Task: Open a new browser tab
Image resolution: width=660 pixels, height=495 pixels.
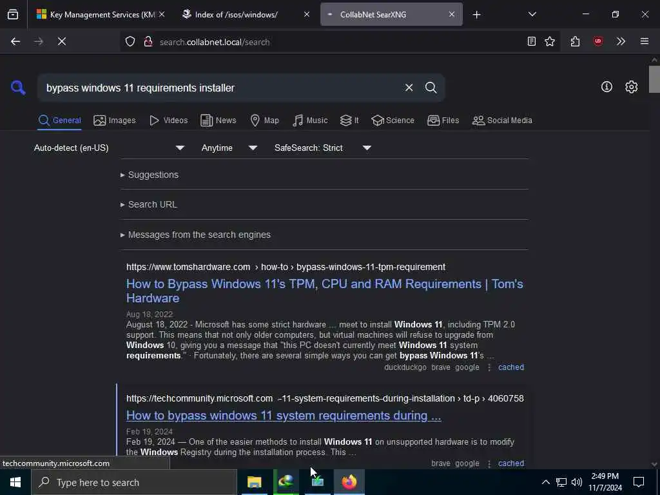Action: 476,15
